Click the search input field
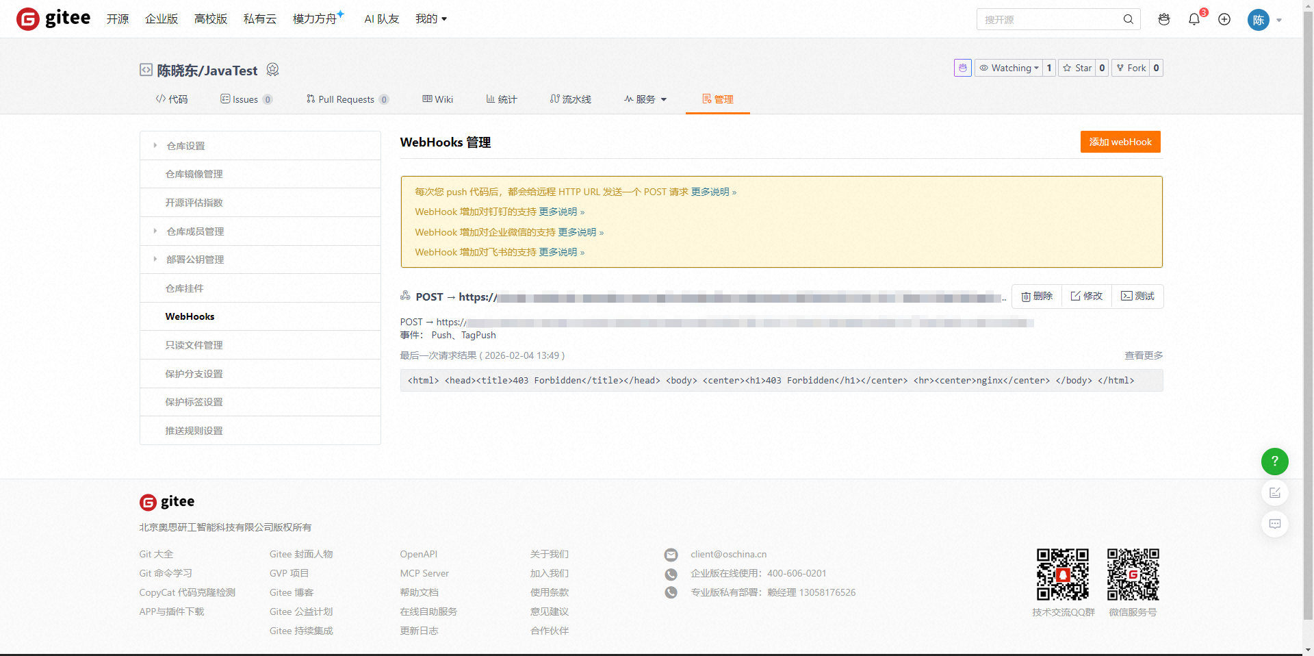Image resolution: width=1314 pixels, height=656 pixels. [x=1048, y=20]
